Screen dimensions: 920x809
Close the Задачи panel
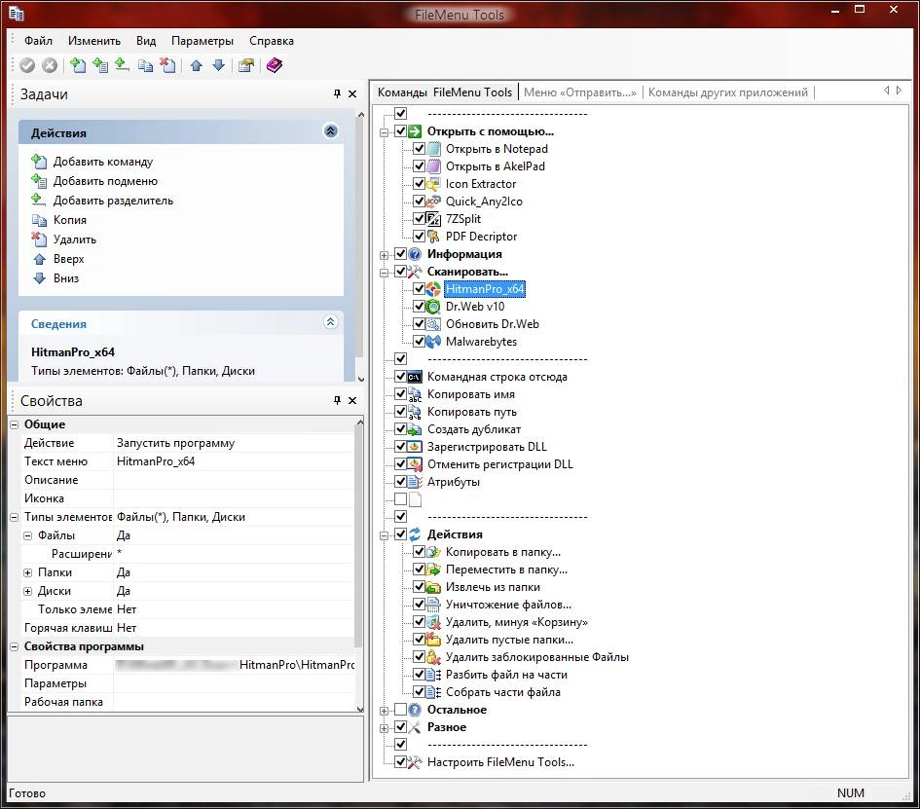[352, 93]
